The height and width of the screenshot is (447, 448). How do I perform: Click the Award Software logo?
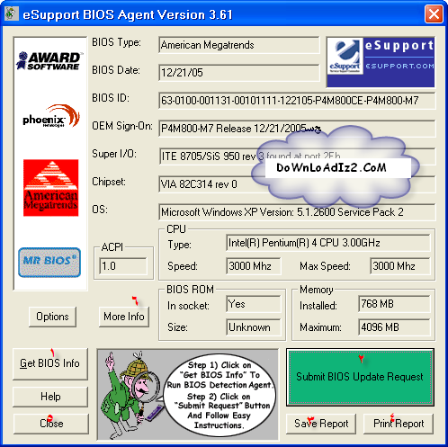click(x=49, y=61)
